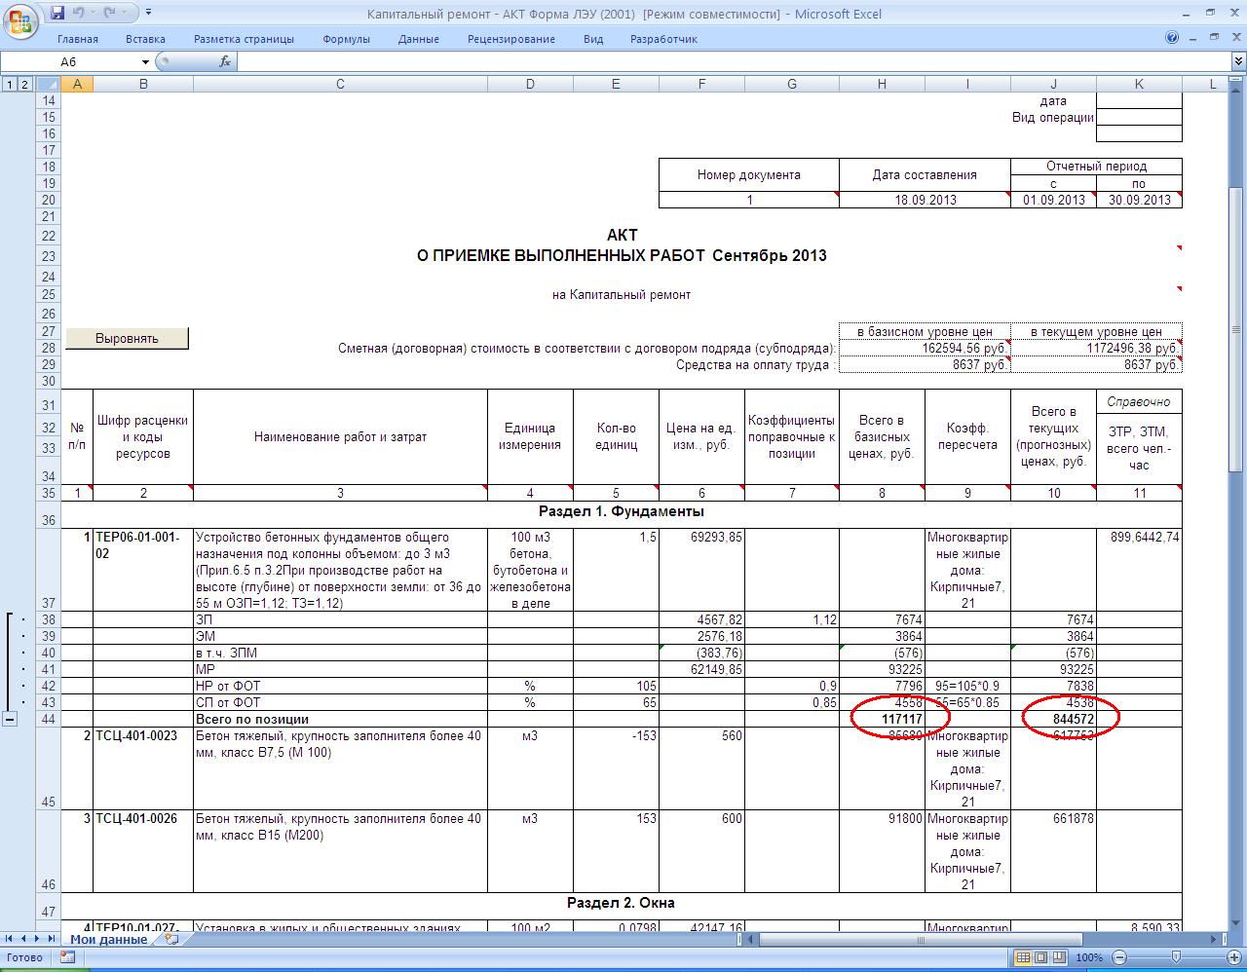Click the Insert Worksheet tab icon

pyautogui.click(x=171, y=940)
